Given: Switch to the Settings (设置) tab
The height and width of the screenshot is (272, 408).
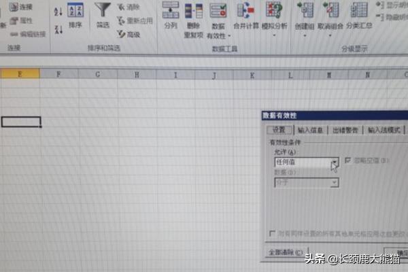Looking at the screenshot, I should coord(279,130).
